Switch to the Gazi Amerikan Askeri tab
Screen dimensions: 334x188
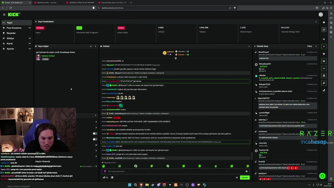(x=112, y=3)
